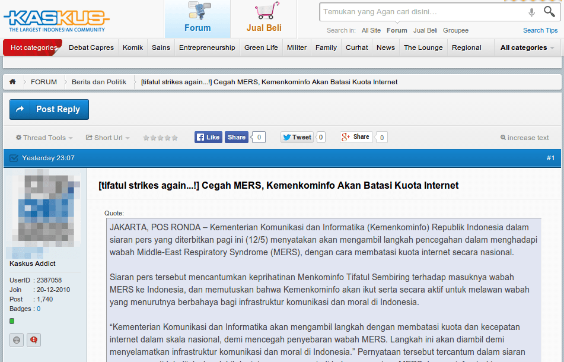Click the Facebook like count bubble
Viewport: 564px width, 362px height.
tap(259, 137)
